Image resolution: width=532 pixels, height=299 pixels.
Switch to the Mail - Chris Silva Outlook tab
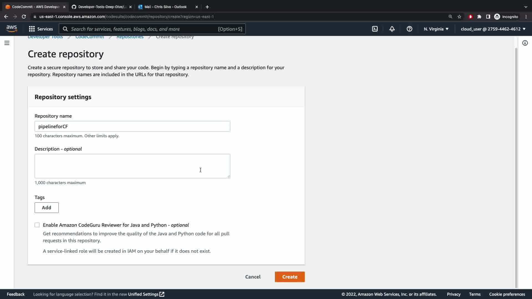(165, 7)
